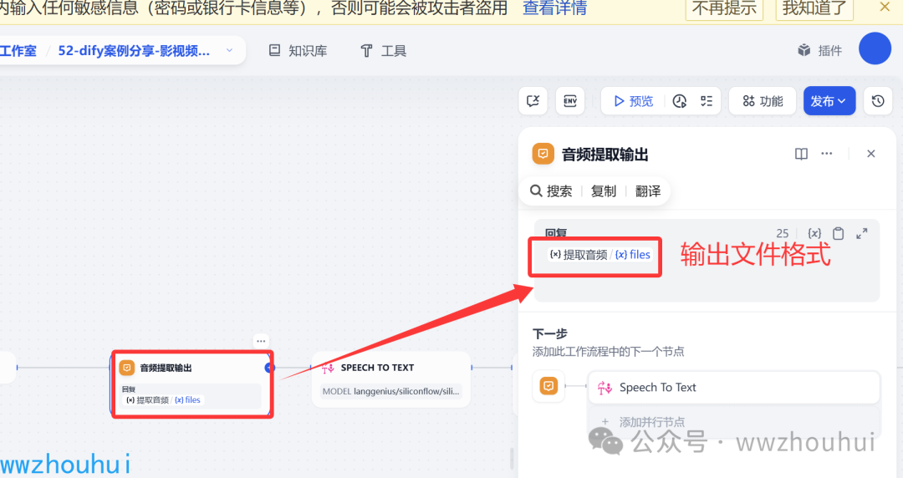Open the three-dot menu above the canvas node

pyautogui.click(x=261, y=341)
